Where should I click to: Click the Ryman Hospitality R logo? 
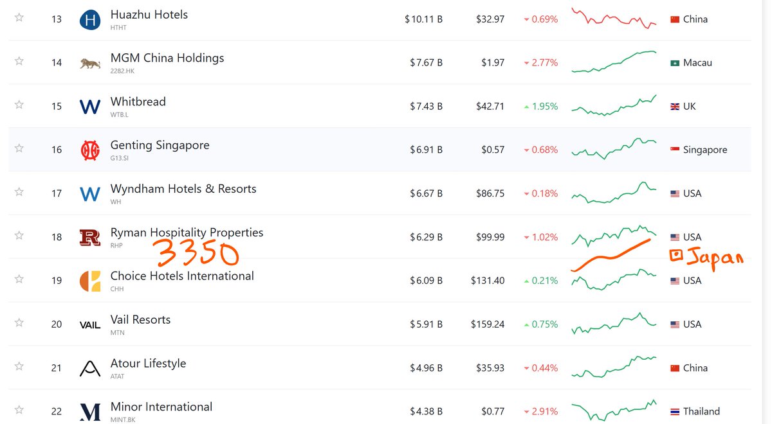(x=90, y=238)
